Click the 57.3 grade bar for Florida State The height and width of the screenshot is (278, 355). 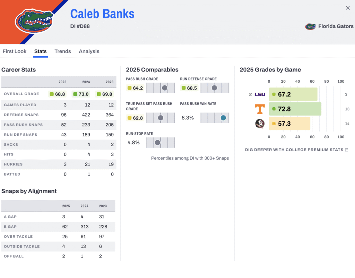click(289, 124)
